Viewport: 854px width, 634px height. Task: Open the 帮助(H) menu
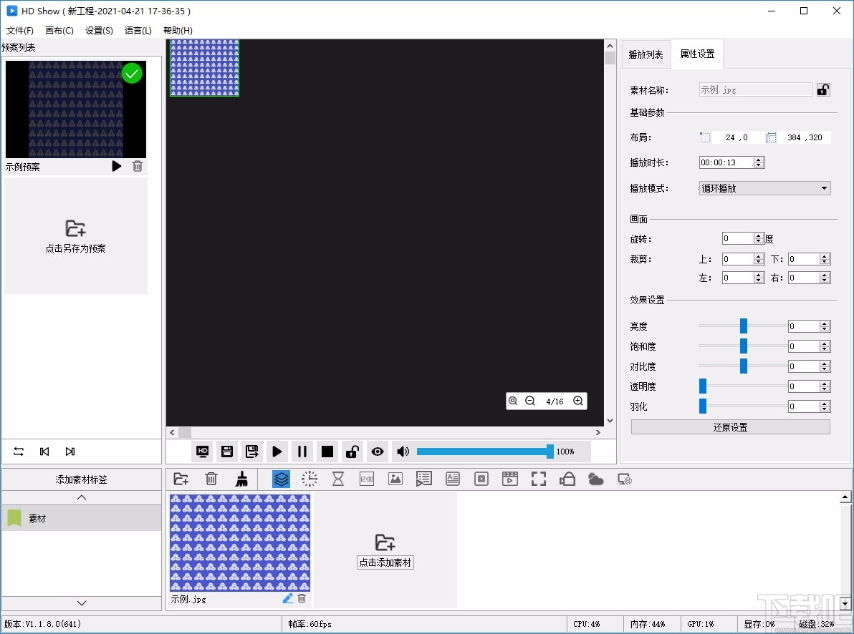pyautogui.click(x=178, y=31)
